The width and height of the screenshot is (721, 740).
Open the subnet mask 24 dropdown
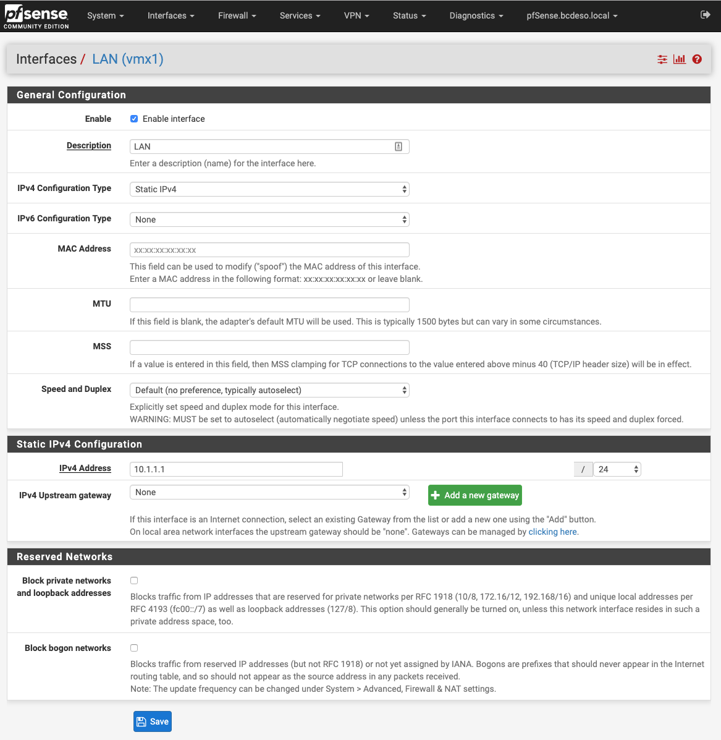(617, 469)
